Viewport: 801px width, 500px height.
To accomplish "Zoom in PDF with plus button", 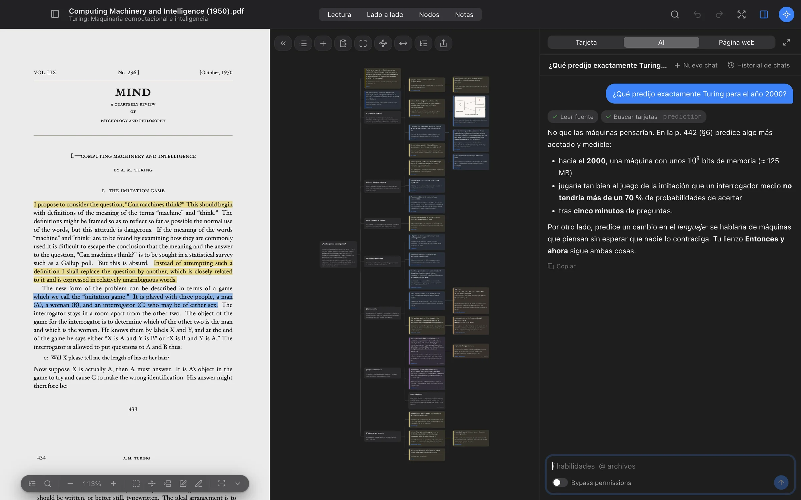I will click(113, 484).
